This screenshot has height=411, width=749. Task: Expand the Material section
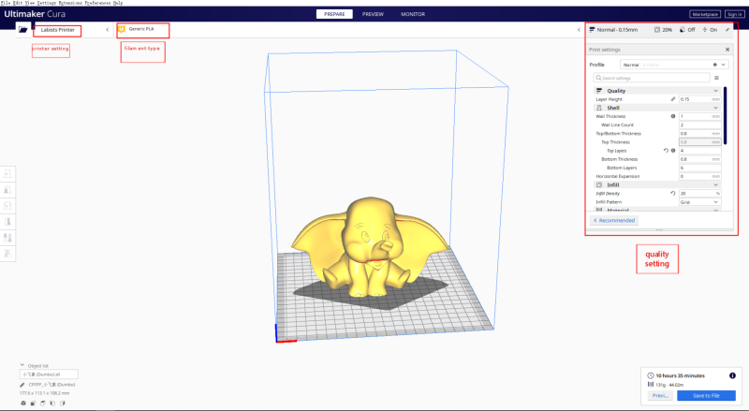click(x=715, y=210)
